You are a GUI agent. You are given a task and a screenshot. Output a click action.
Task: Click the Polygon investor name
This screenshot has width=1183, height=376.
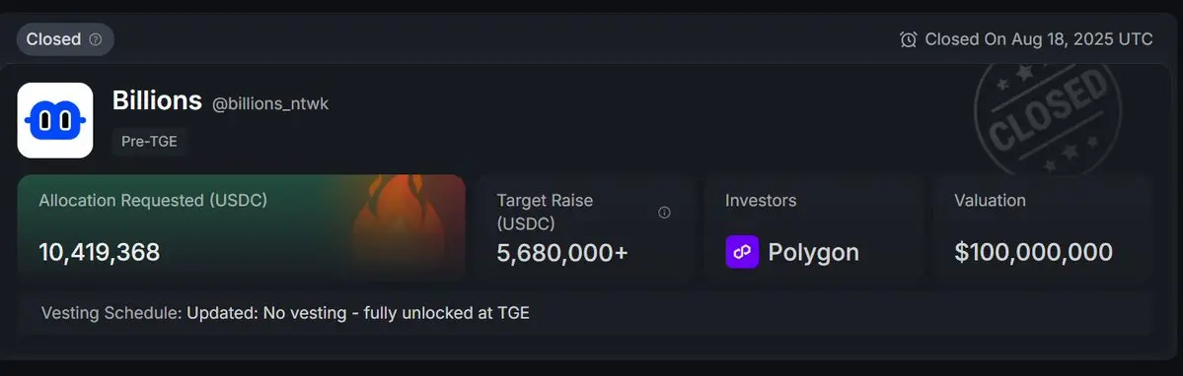point(813,253)
